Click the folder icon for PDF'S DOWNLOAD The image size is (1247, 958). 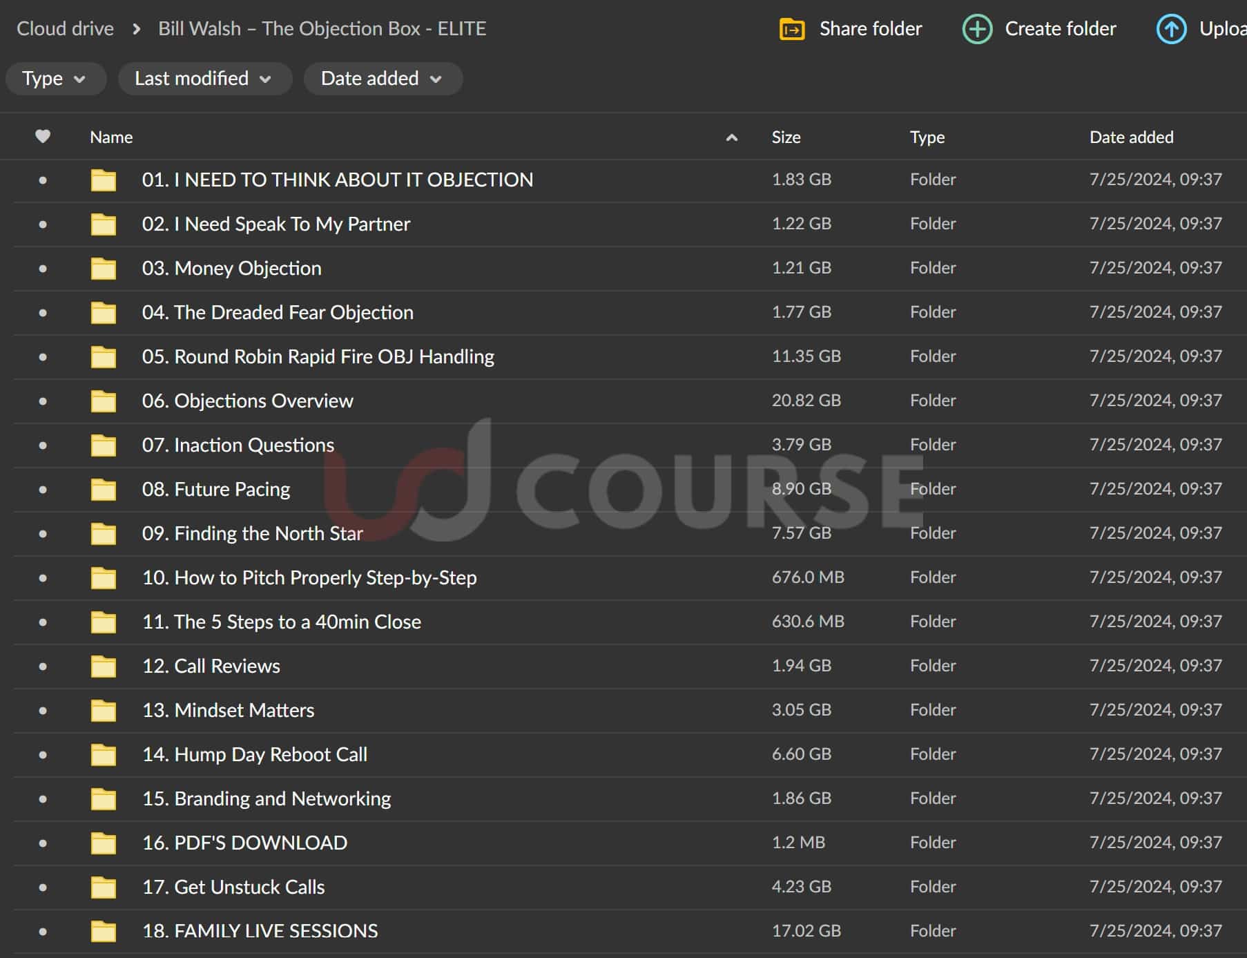(x=102, y=843)
